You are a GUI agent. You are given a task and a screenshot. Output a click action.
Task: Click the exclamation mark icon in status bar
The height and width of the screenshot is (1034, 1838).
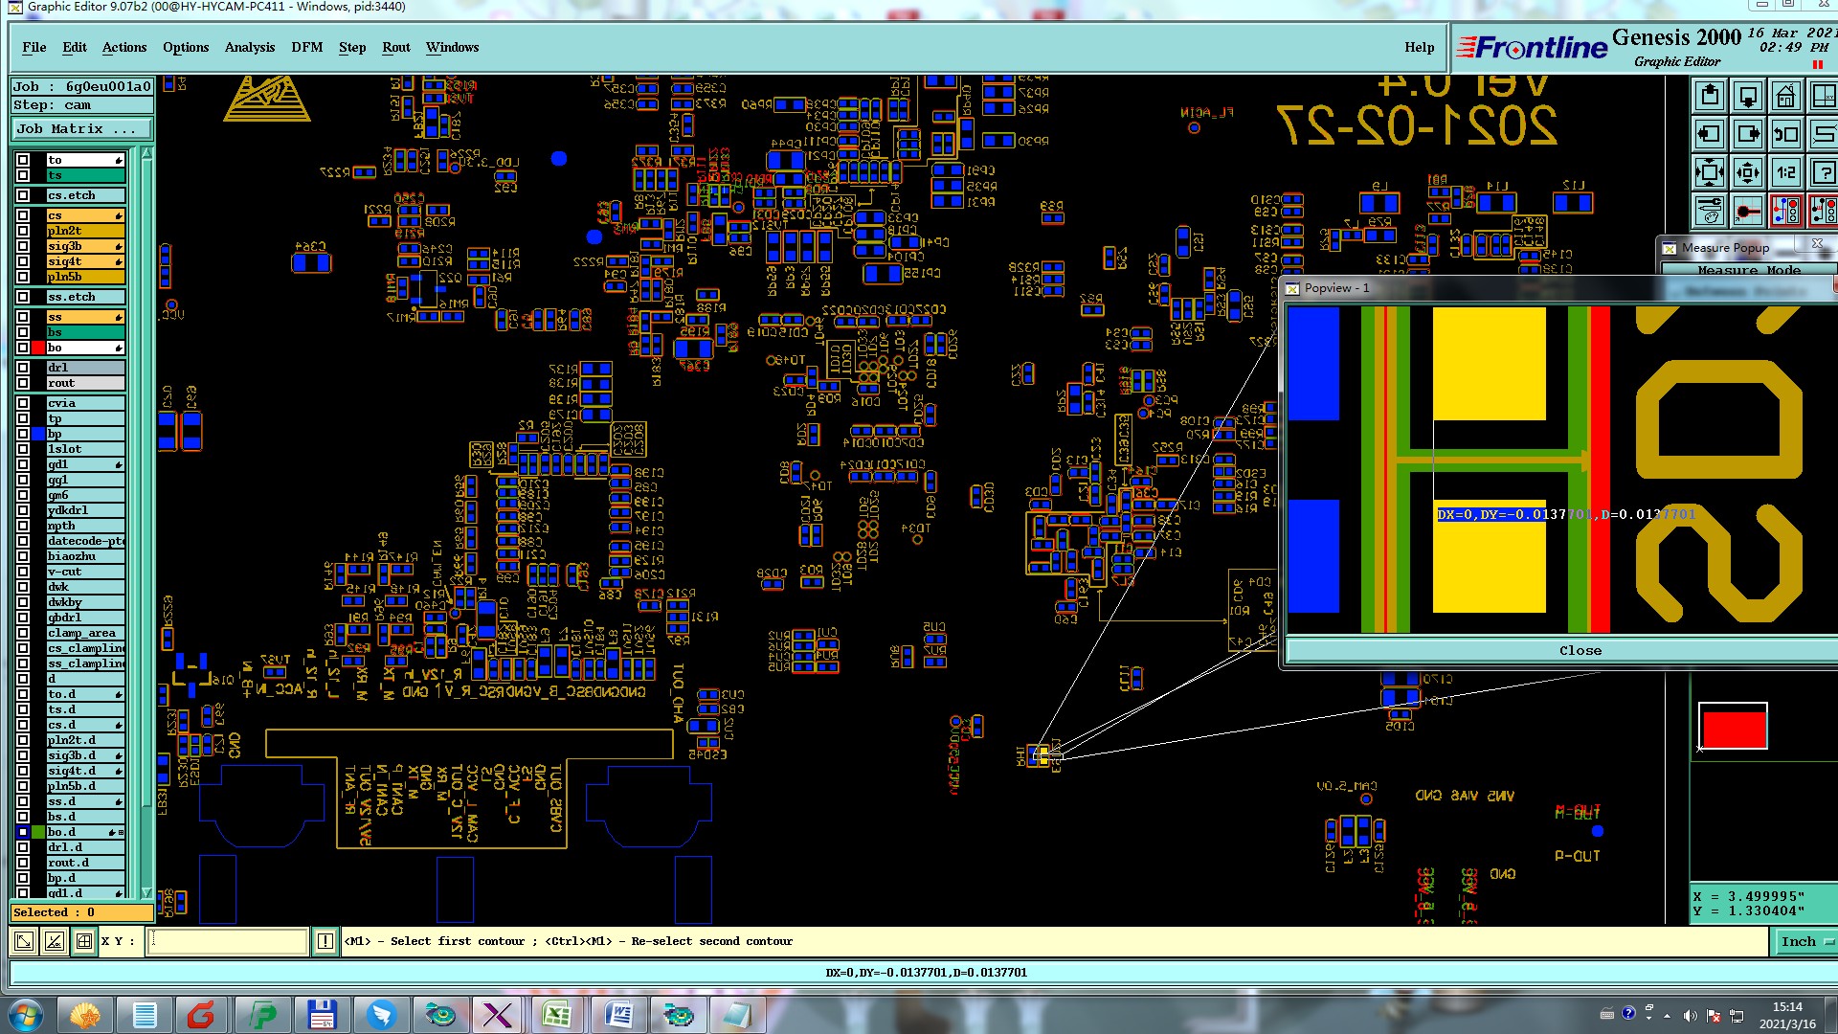pyautogui.click(x=325, y=941)
